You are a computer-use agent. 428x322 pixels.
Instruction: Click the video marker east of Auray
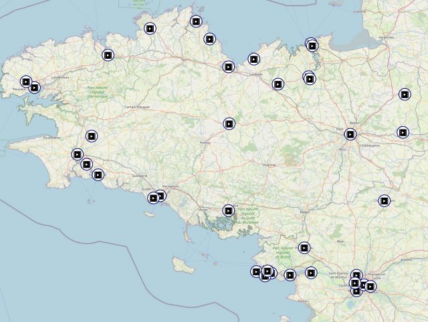229,210
